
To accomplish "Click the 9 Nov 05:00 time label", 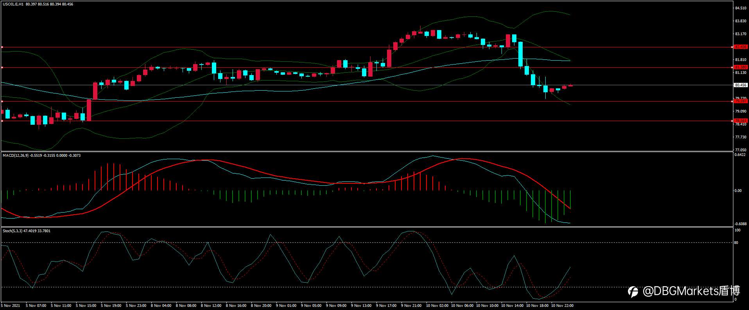I will point(311,306).
